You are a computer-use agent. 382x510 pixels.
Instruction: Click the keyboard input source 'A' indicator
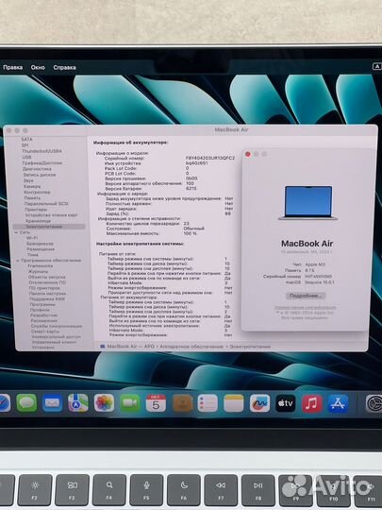pyautogui.click(x=376, y=66)
